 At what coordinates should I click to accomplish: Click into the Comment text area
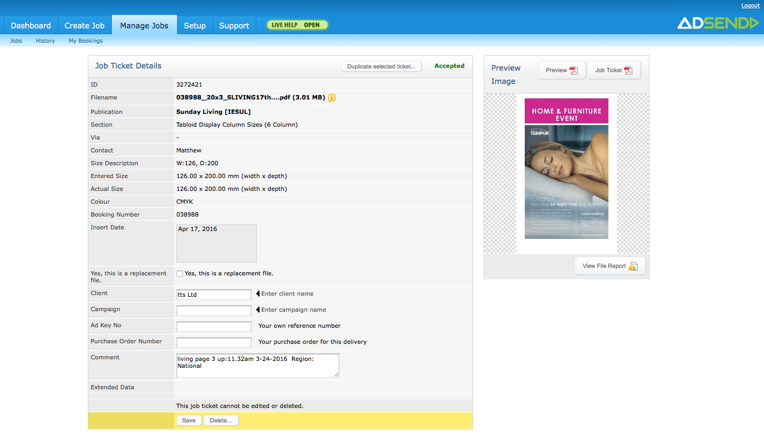(x=257, y=366)
